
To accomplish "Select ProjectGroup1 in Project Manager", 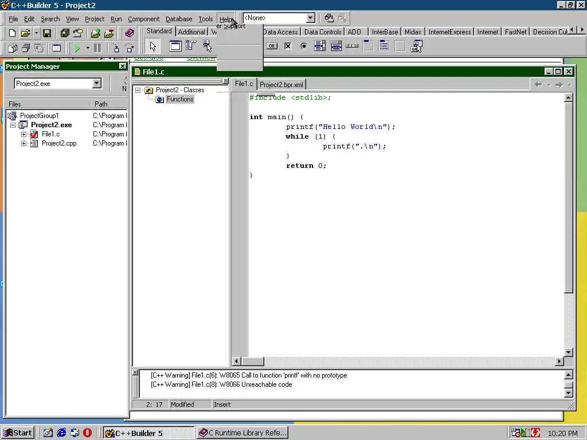I will [40, 116].
